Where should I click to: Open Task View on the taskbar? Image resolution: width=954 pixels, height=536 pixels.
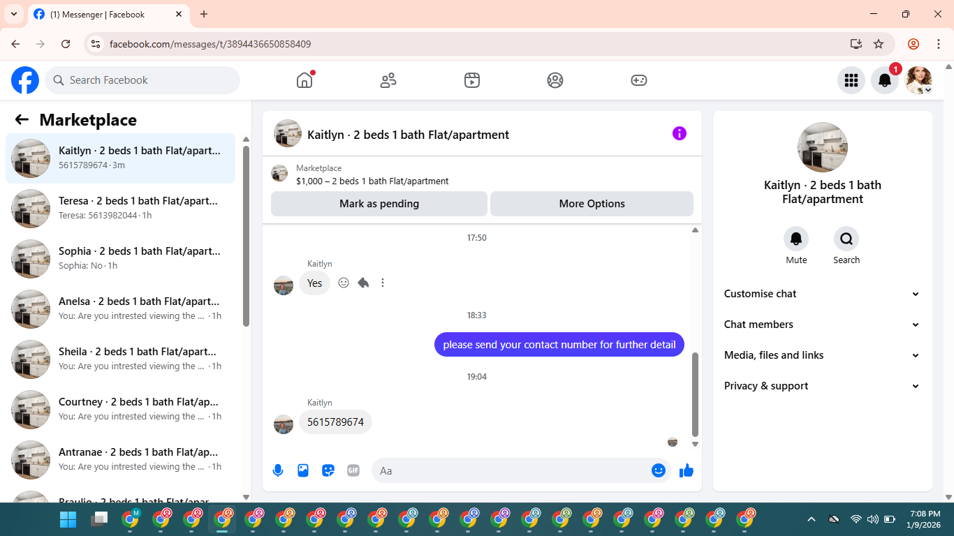tap(100, 519)
